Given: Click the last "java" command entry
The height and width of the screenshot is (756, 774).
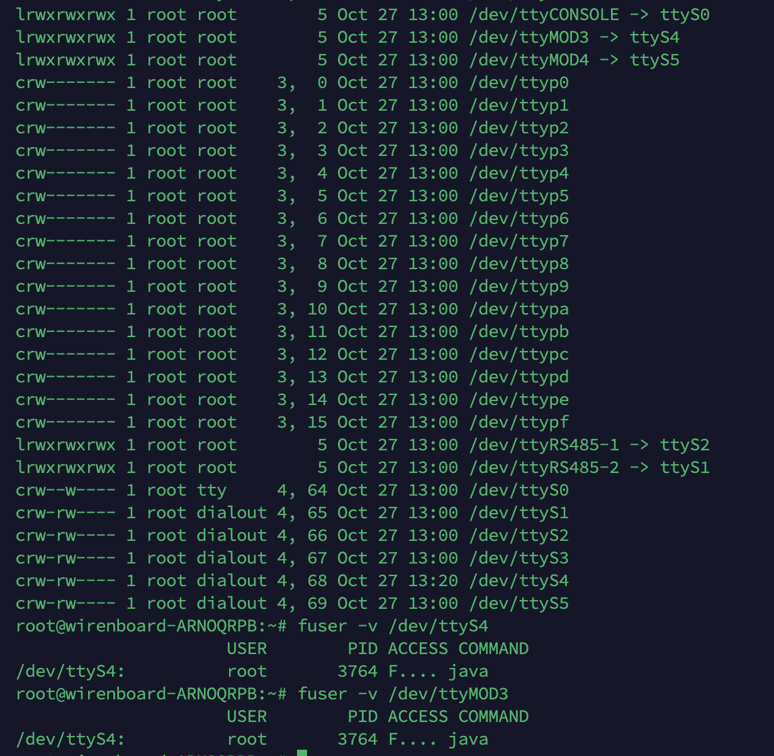Looking at the screenshot, I should tap(468, 739).
